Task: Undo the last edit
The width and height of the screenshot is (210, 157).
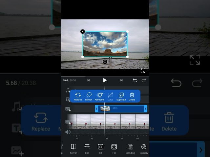Action: [135, 80]
